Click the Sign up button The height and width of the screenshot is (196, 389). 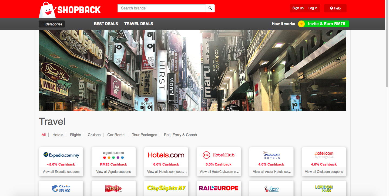(x=298, y=8)
